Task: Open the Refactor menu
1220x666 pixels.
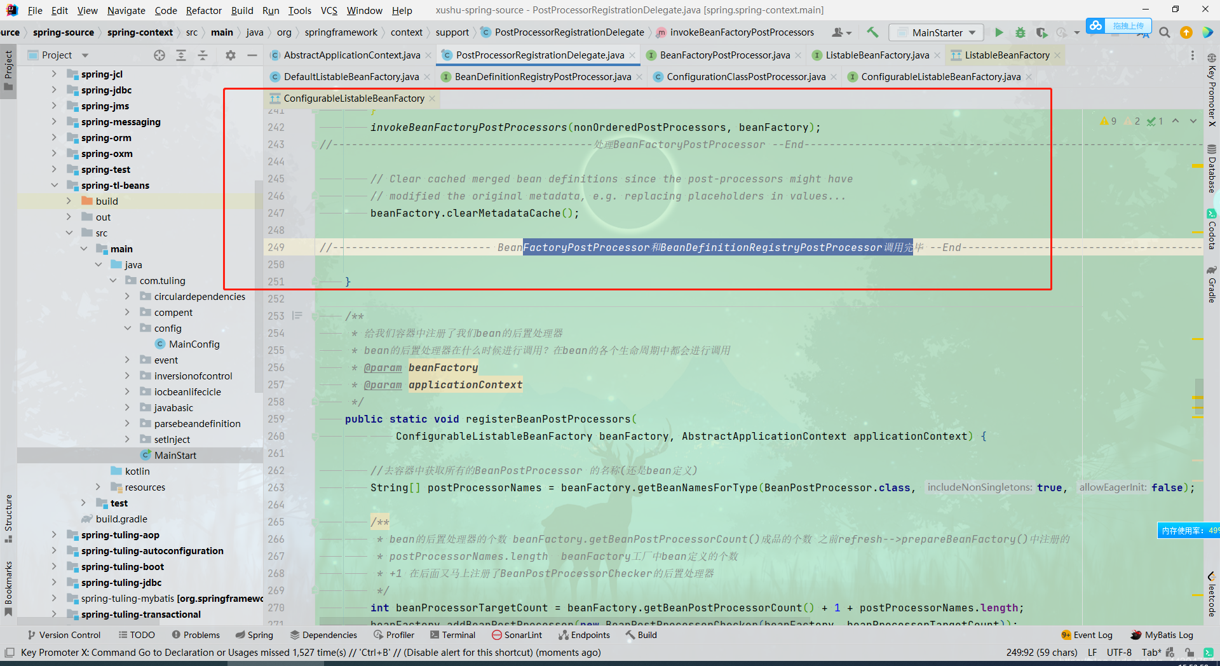Action: pos(203,10)
